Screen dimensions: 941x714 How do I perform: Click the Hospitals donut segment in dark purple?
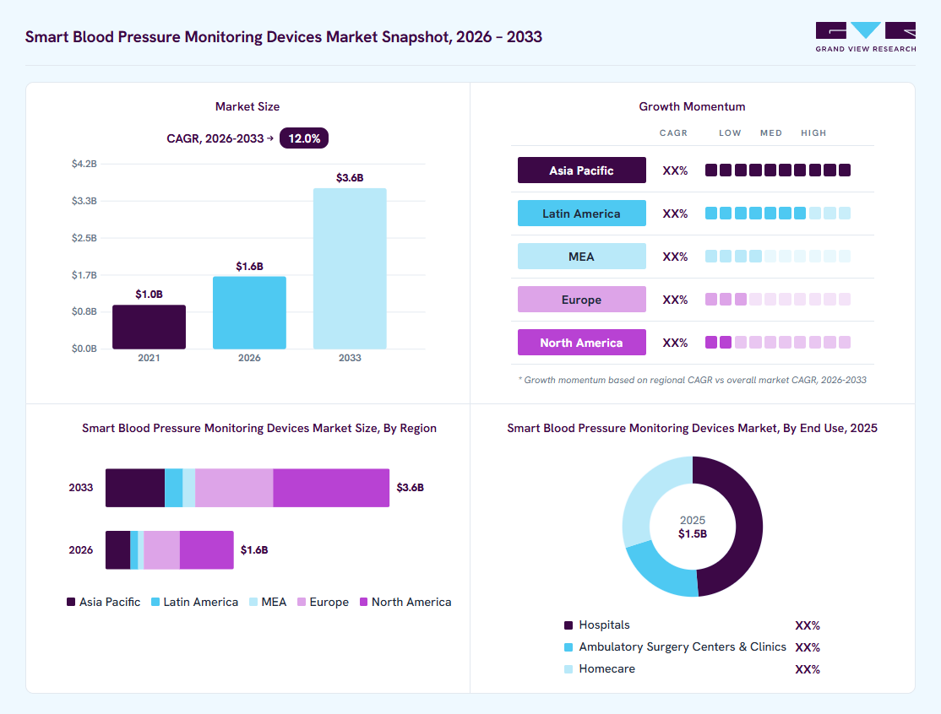click(x=748, y=531)
